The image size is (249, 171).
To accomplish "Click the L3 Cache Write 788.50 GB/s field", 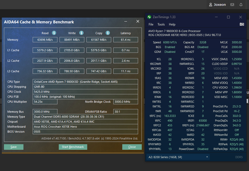I will coord(72,71).
